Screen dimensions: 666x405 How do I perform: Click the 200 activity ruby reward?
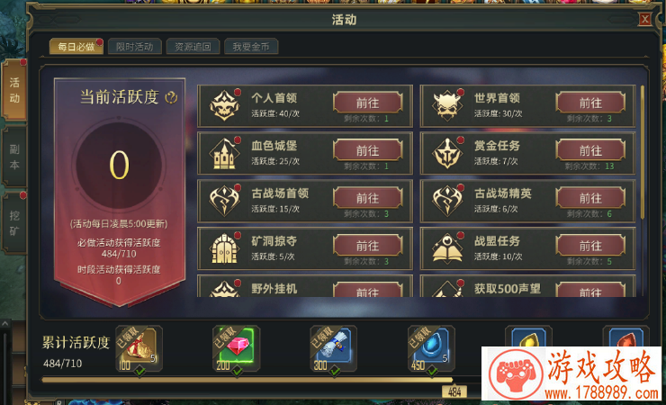click(237, 348)
